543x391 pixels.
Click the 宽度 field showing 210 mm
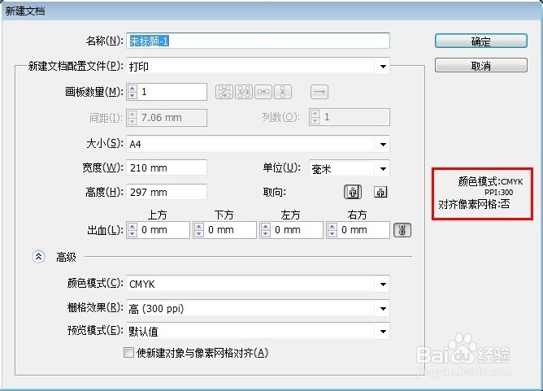coord(167,167)
